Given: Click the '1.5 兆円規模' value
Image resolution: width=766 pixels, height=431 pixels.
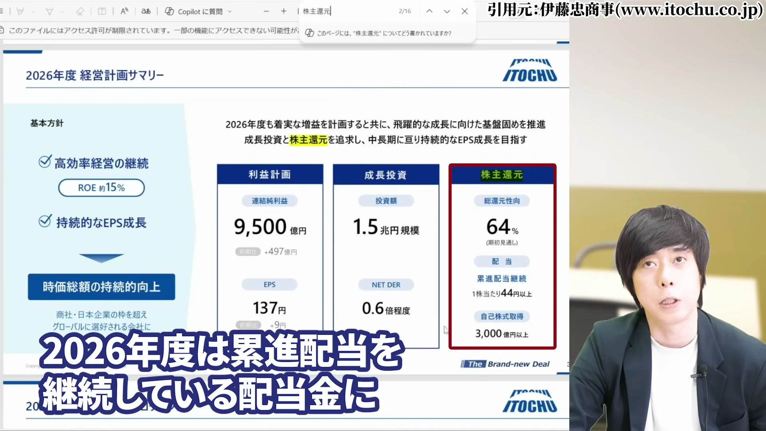Looking at the screenshot, I should [386, 227].
